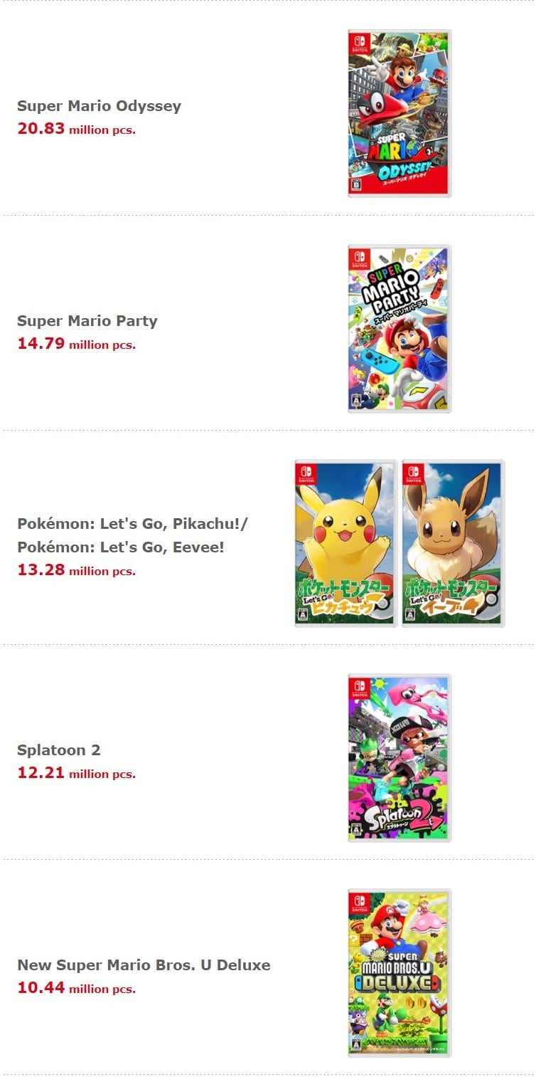Click the 20.83 million pcs. sales figure
Image resolution: width=536 pixels, height=1077 pixels.
pos(76,129)
